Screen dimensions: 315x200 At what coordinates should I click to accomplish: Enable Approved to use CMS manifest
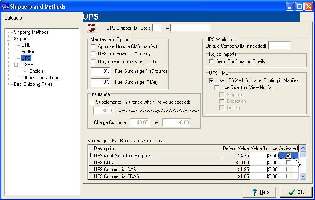point(93,47)
